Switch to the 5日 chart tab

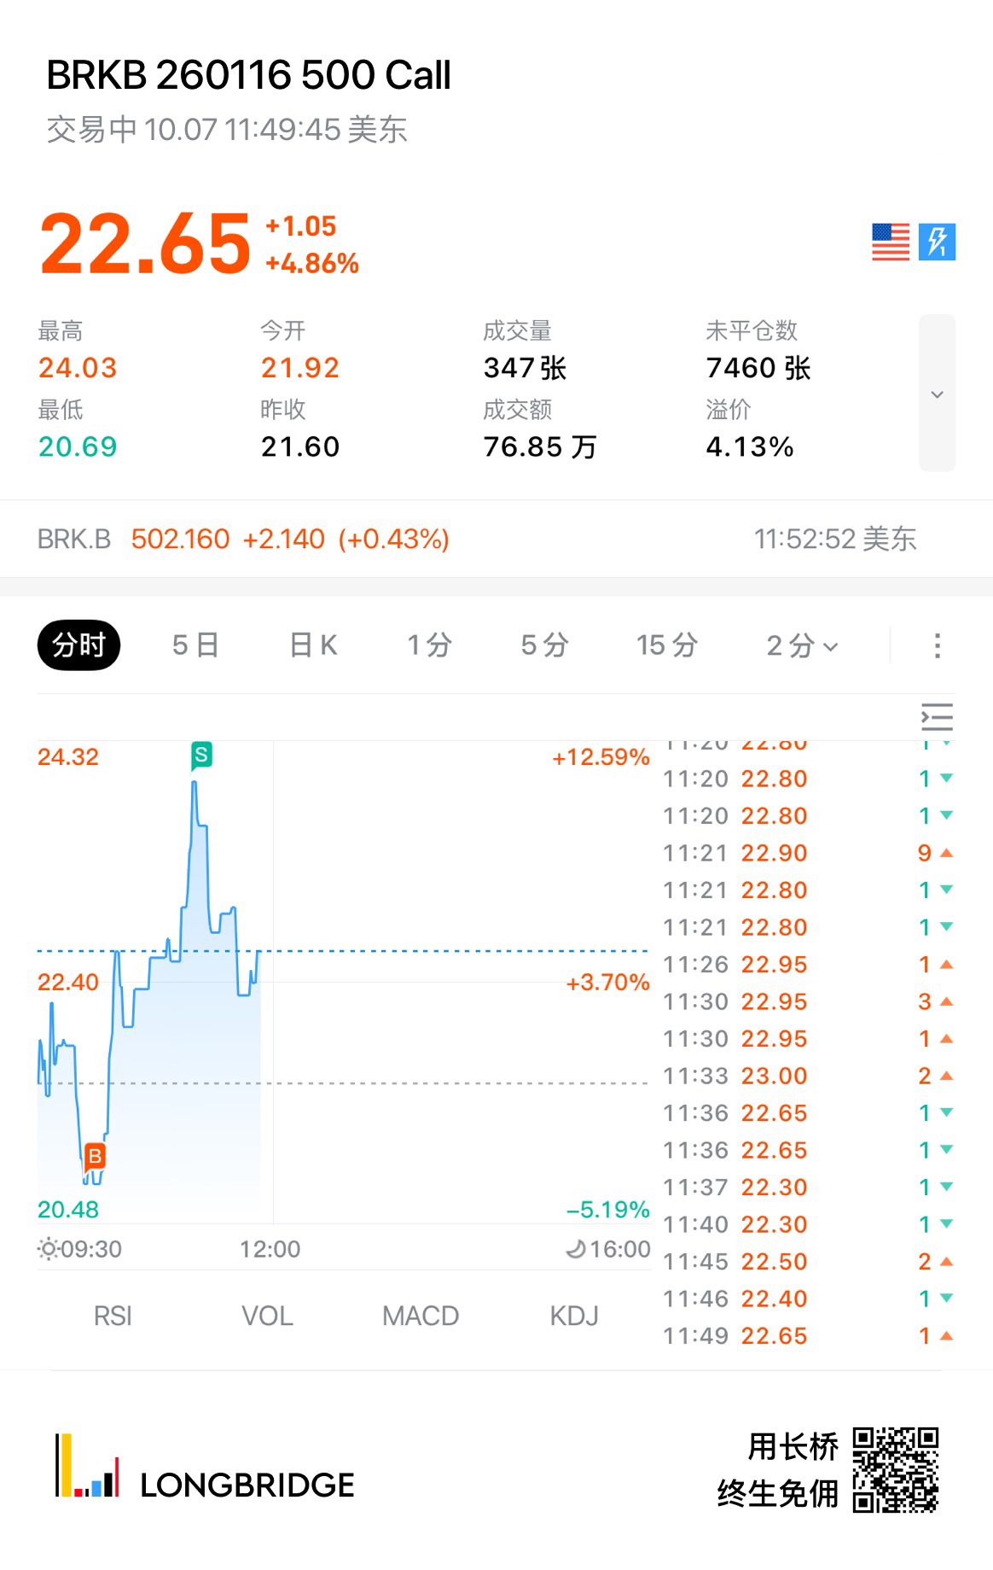pos(195,645)
